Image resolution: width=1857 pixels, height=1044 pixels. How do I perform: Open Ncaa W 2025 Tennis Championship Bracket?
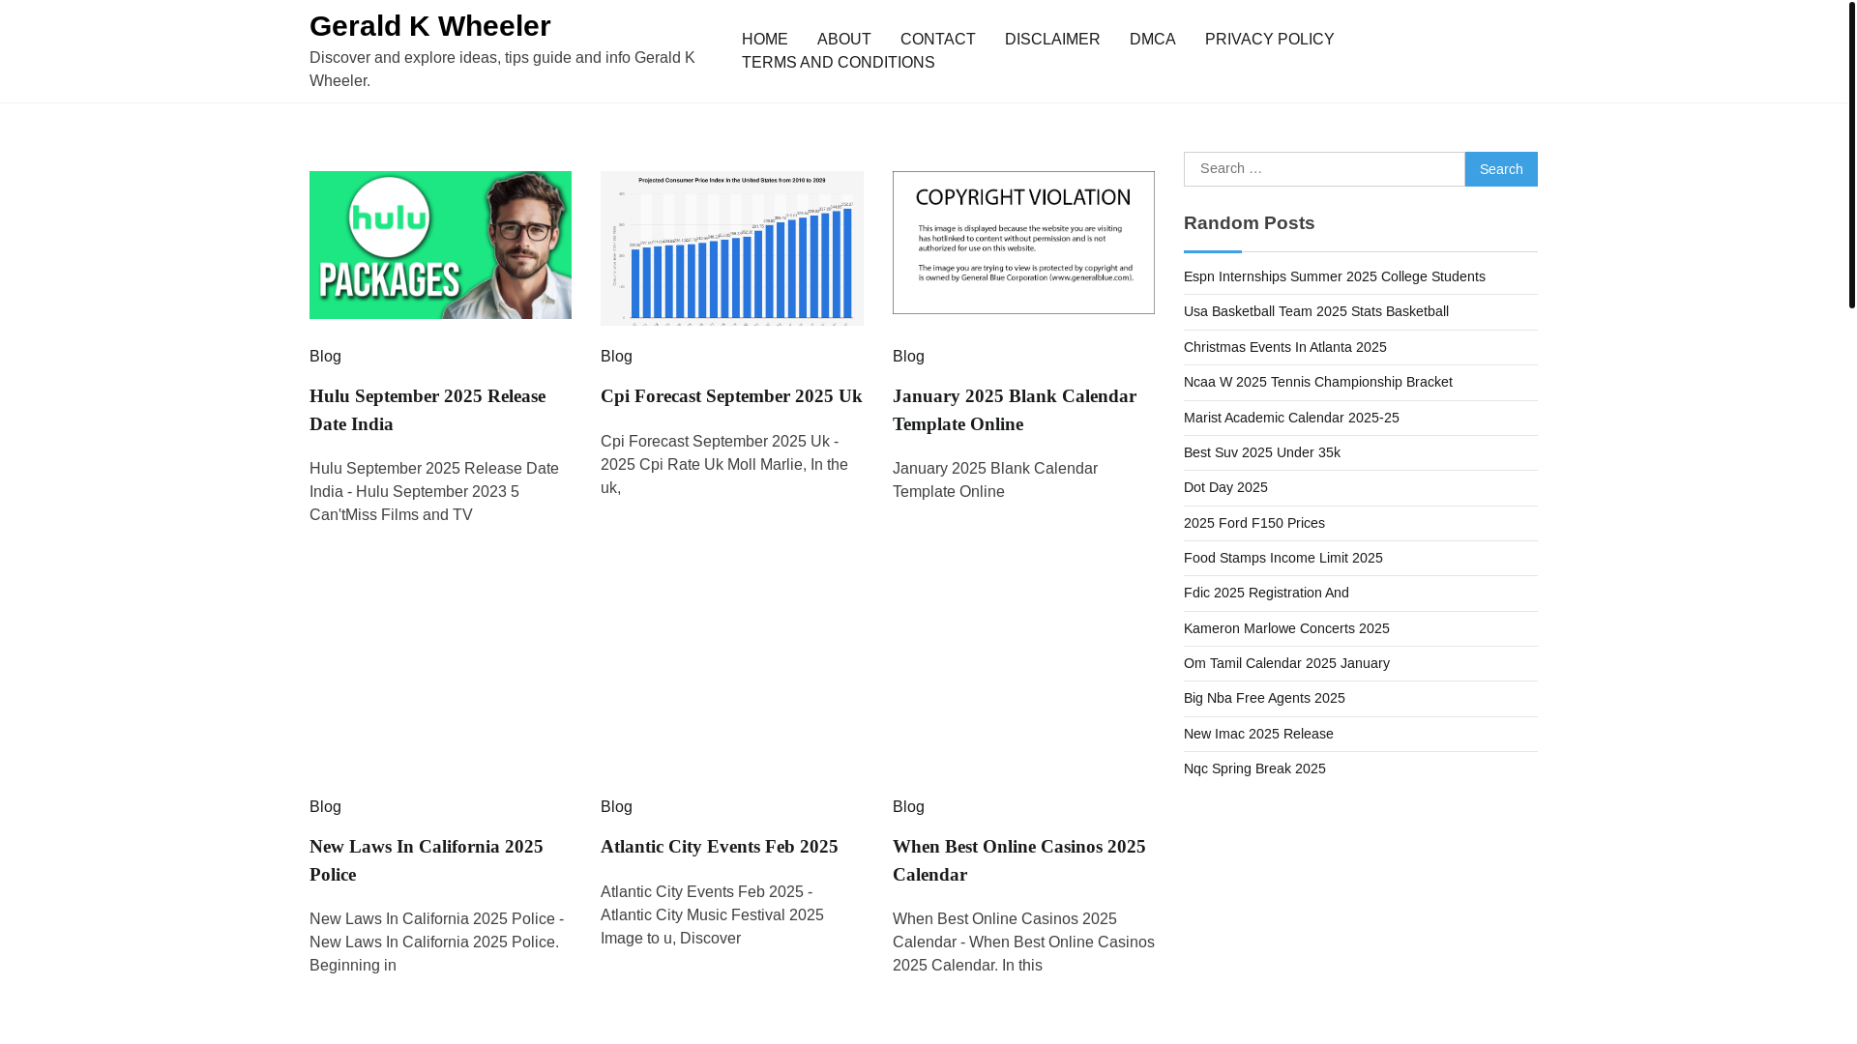point(1317,382)
